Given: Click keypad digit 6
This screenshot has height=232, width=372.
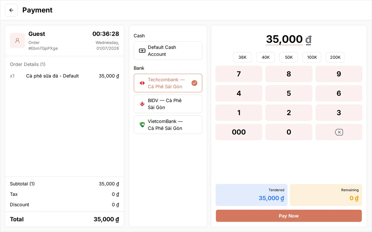Looking at the screenshot, I should pyautogui.click(x=339, y=93).
